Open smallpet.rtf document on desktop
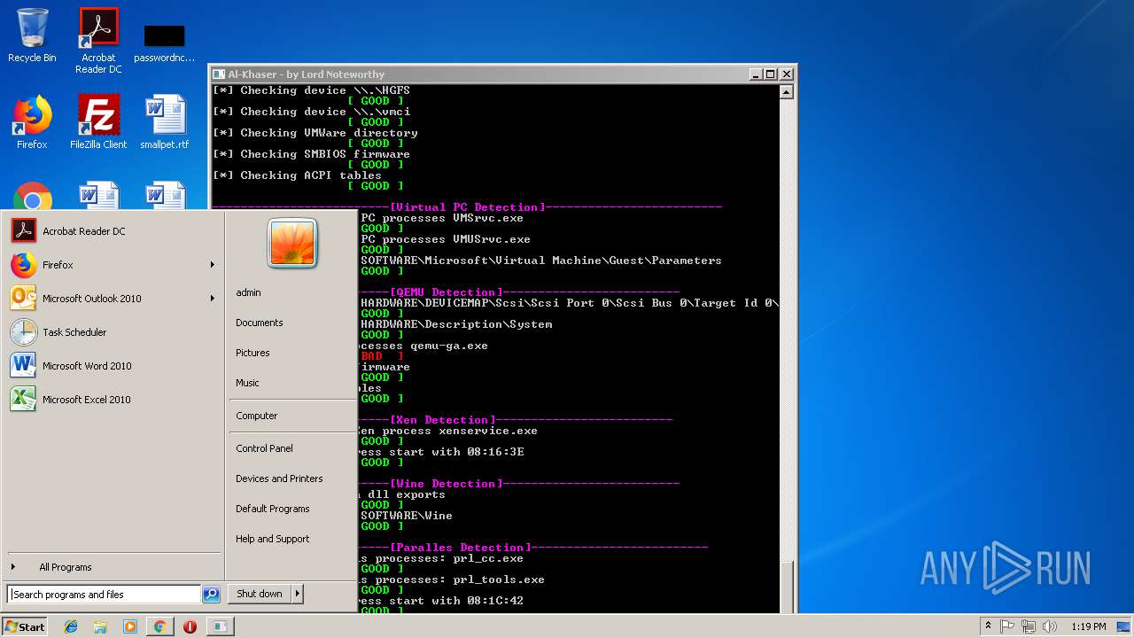Viewport: 1134px width, 638px height. tap(165, 122)
